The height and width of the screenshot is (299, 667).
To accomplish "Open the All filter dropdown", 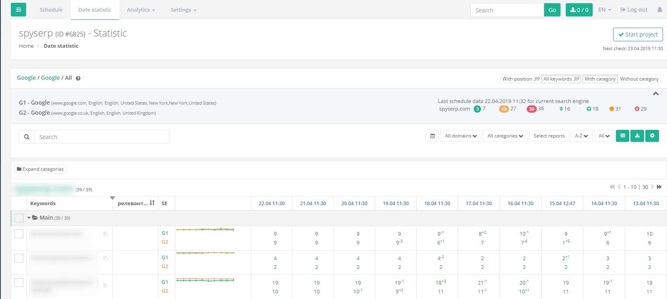I will point(604,136).
